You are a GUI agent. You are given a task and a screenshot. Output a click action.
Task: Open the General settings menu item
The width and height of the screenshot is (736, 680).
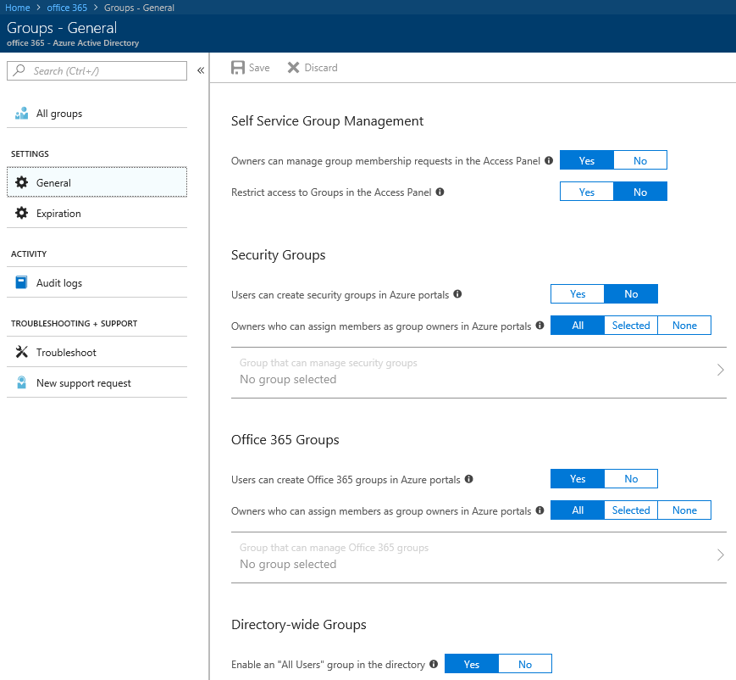[x=54, y=183]
